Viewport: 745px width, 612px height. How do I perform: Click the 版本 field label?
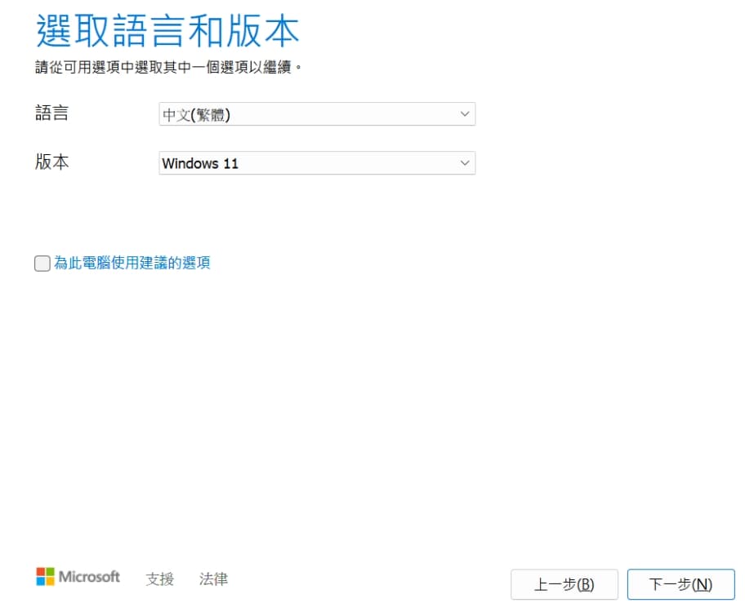(x=51, y=162)
